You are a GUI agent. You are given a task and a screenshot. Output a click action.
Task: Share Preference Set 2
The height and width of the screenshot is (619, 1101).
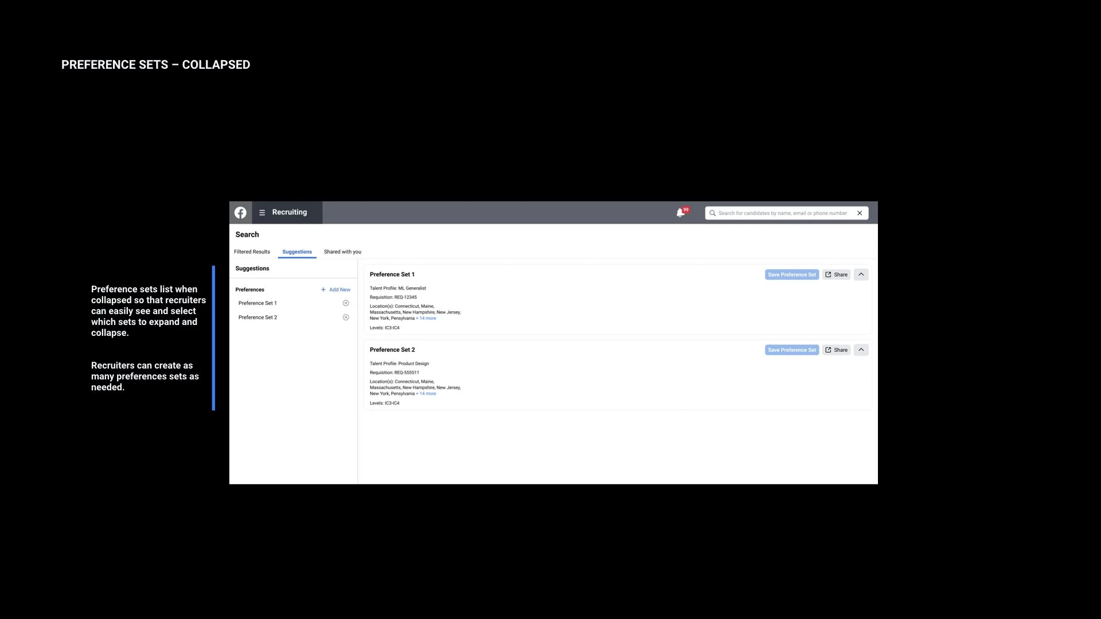click(836, 350)
